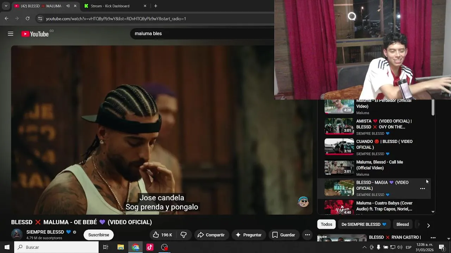Click the video player to pause
Viewport: 451px width, 253px height.
pyautogui.click(x=161, y=130)
